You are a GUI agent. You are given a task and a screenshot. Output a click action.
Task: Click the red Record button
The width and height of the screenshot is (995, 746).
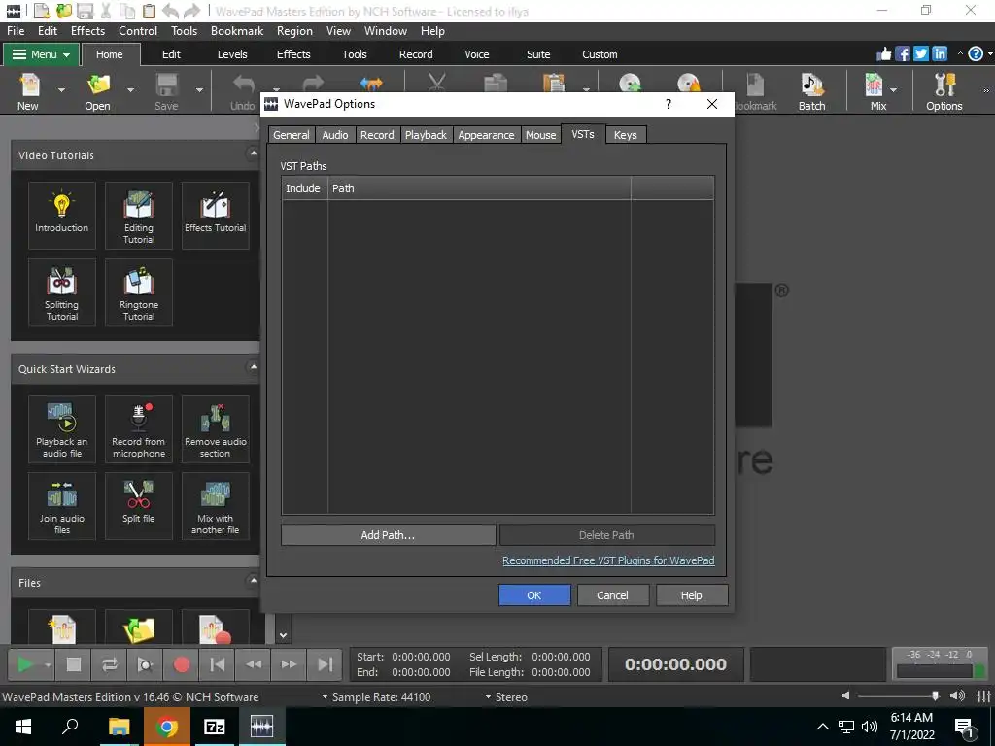182,664
